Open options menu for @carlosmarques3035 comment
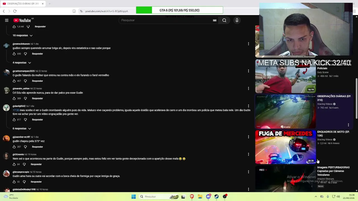The width and height of the screenshot is (358, 201). pos(248,71)
